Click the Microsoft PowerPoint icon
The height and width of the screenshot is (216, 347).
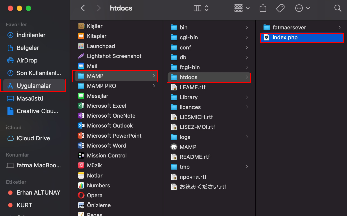click(81, 136)
